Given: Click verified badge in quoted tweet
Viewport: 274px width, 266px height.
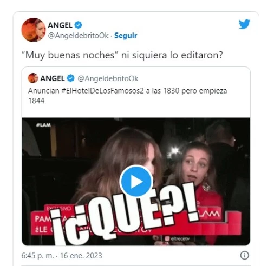Looking at the screenshot, I should [x=70, y=78].
